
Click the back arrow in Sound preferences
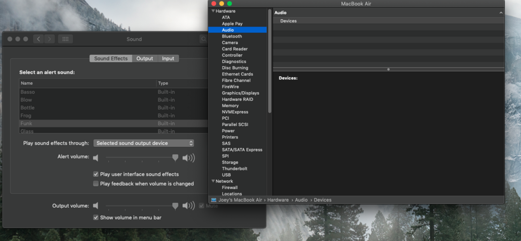[39, 39]
